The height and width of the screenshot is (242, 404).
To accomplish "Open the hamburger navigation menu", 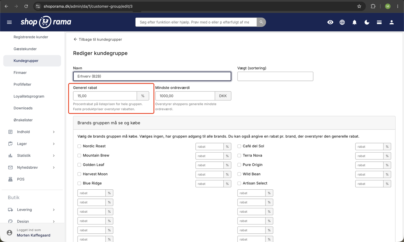I will click(x=9, y=22).
